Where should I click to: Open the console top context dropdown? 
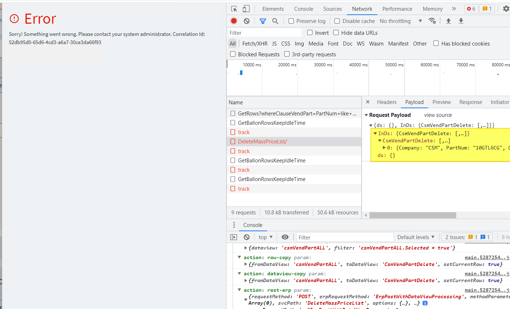(x=266, y=237)
